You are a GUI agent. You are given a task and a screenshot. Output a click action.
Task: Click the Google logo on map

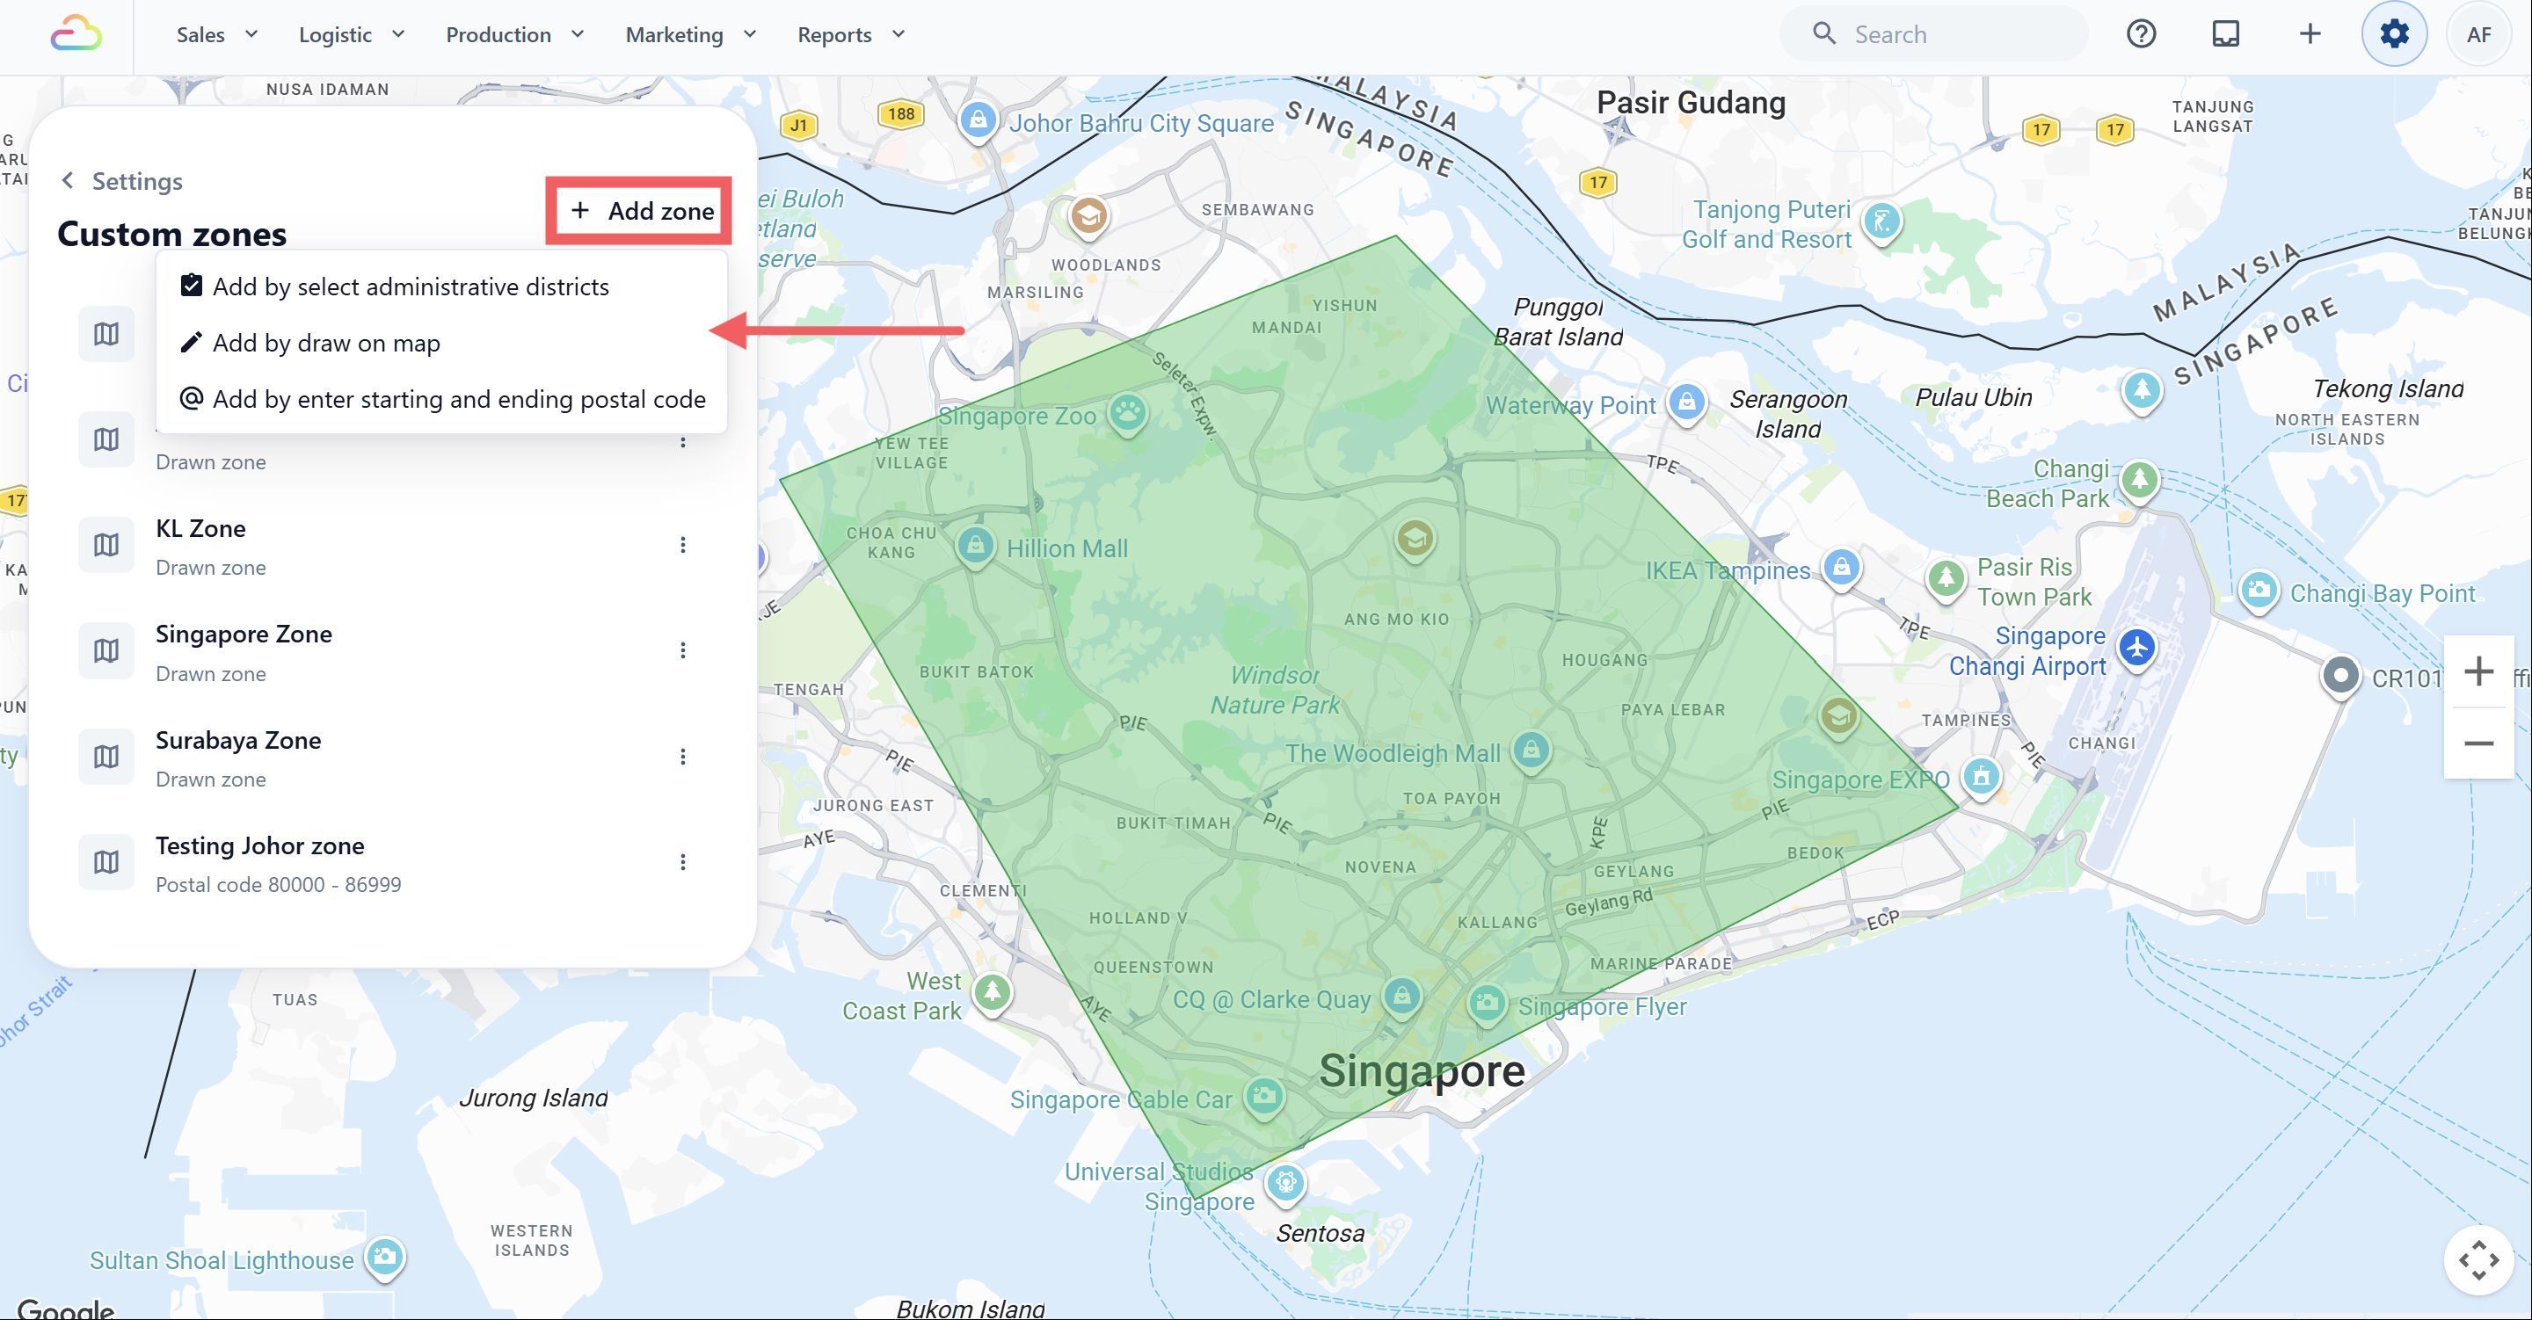(x=65, y=1309)
